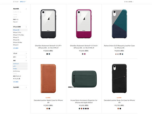The image size is (152, 114).
Task: Open Native Union CLIC Marquetry case image
Action: coord(119,24)
